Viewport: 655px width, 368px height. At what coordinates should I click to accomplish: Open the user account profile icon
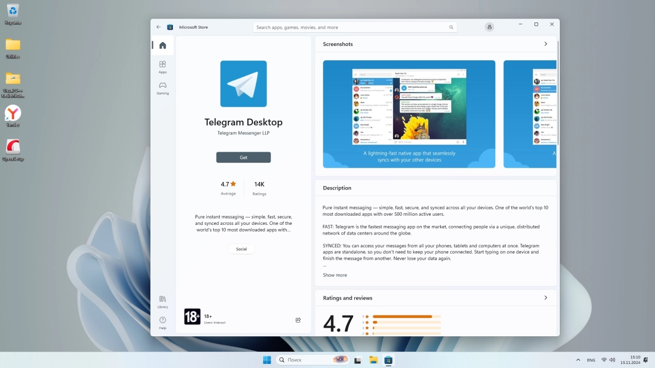coord(490,27)
